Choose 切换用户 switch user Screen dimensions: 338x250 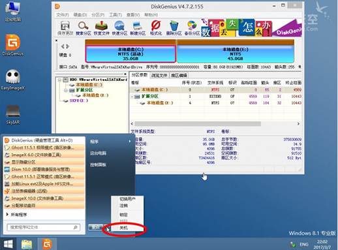[127, 199]
